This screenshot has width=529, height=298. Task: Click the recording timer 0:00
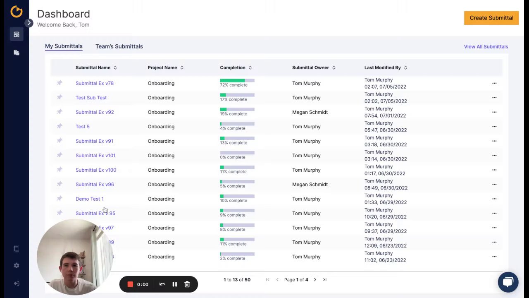pos(143,284)
